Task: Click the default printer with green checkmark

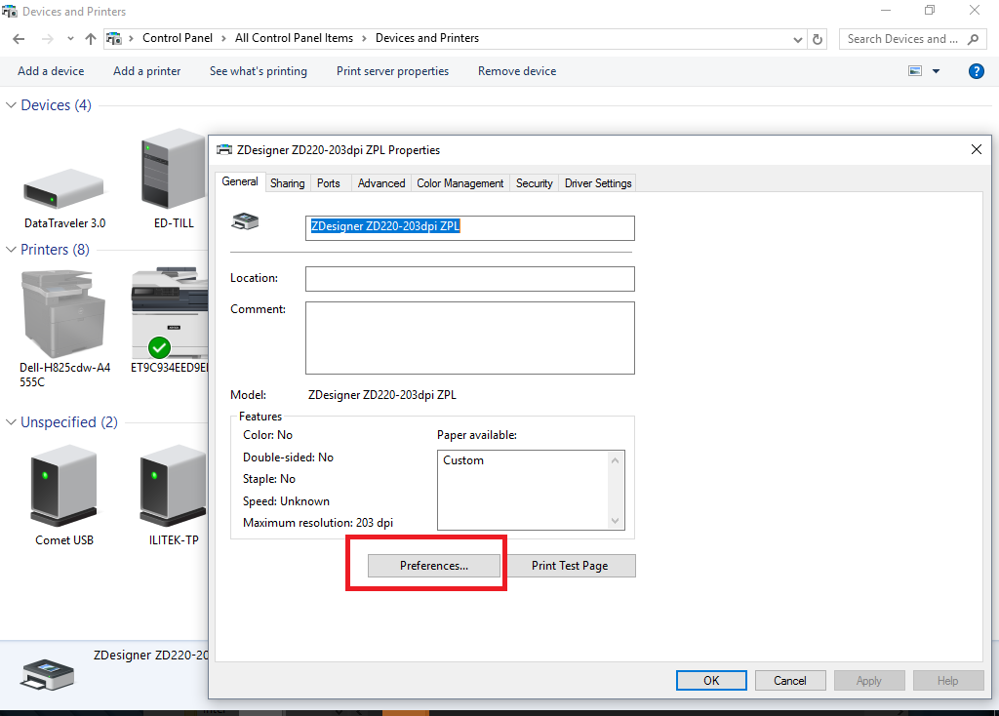Action: (x=170, y=314)
